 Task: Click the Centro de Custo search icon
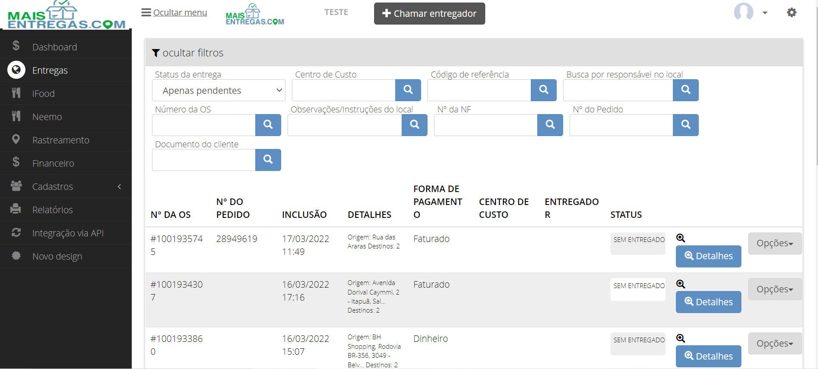click(408, 90)
